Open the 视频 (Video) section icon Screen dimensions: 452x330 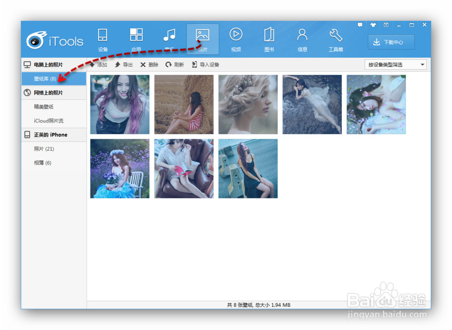235,39
